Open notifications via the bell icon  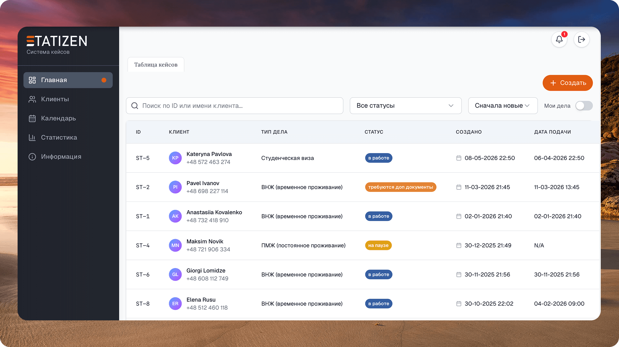pyautogui.click(x=559, y=40)
